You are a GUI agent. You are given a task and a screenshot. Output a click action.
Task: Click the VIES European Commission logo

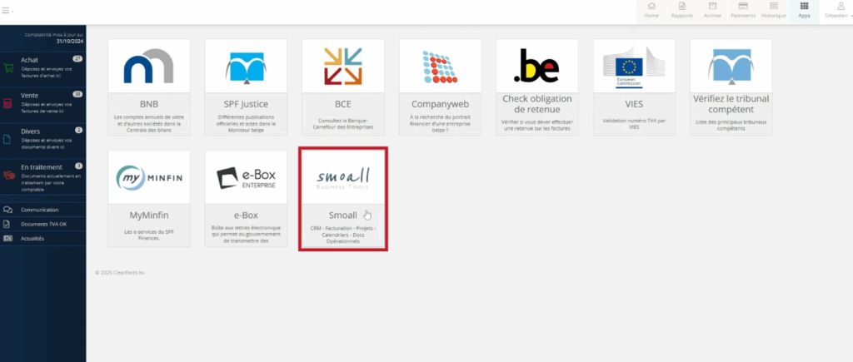pyautogui.click(x=634, y=66)
